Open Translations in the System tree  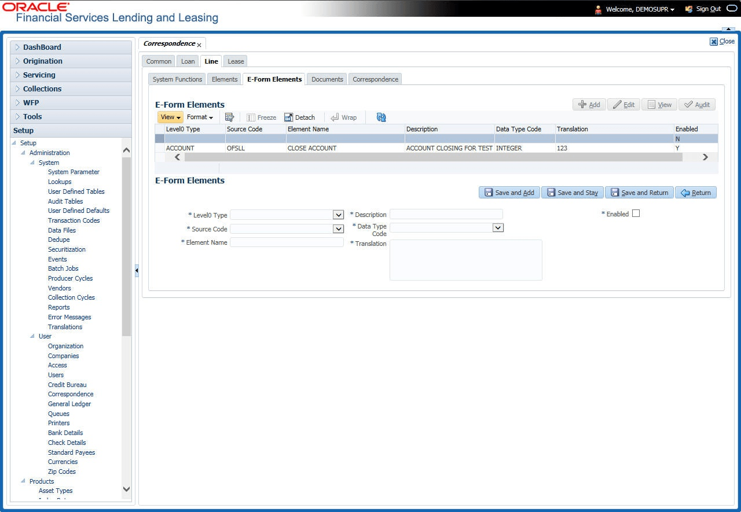pyautogui.click(x=65, y=327)
